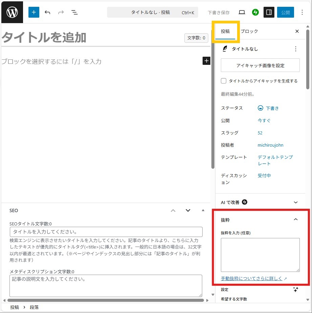This screenshot has height=313, width=312.
Task: Open the document overview list icon
Action: [x=75, y=13]
